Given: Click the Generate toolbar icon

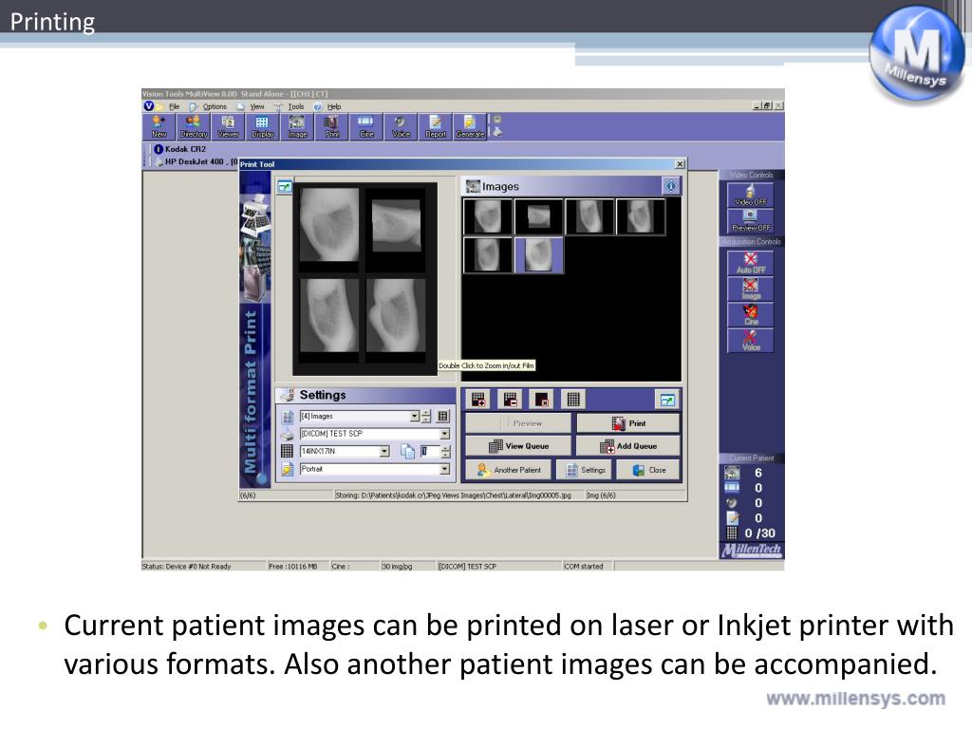Looking at the screenshot, I should click(470, 126).
